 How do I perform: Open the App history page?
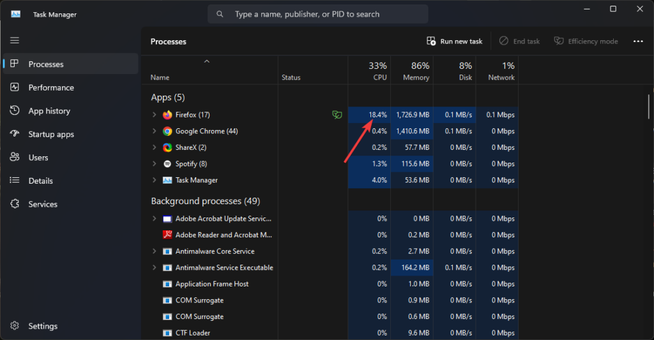(x=70, y=111)
